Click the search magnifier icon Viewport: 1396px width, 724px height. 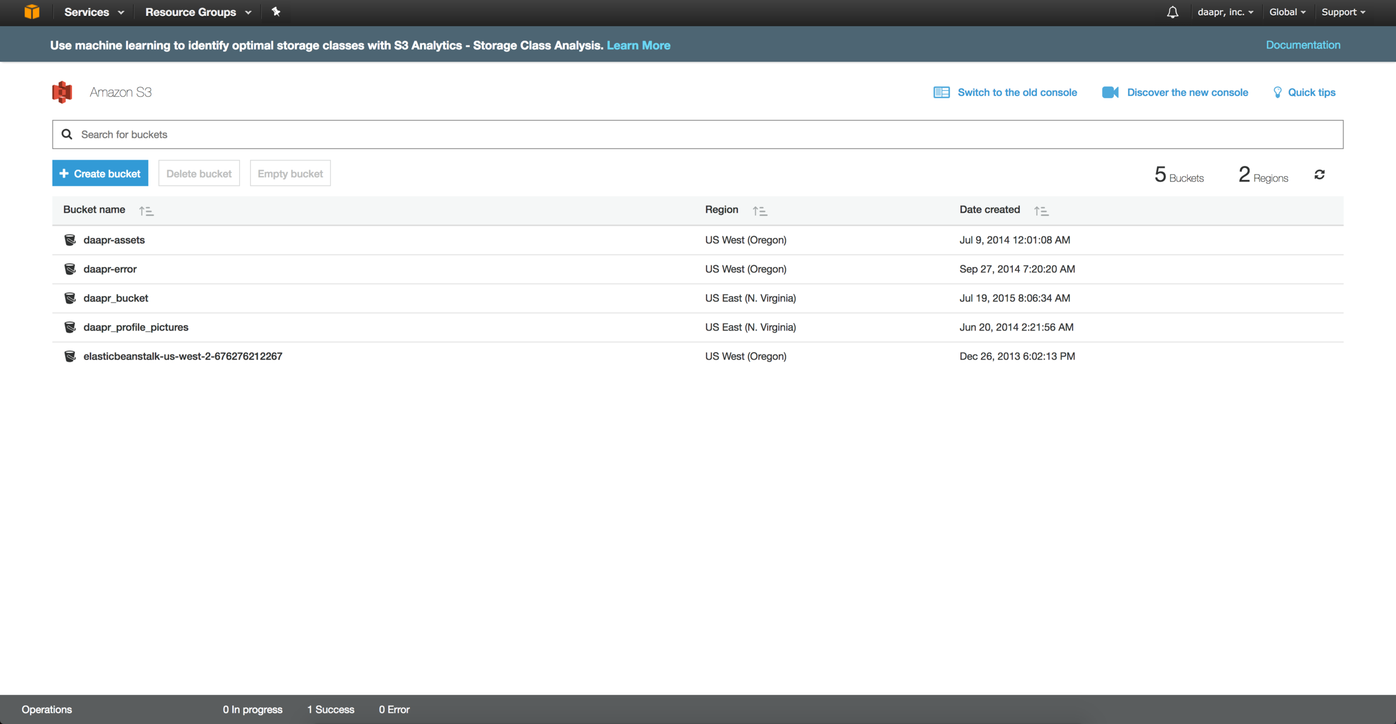point(67,134)
